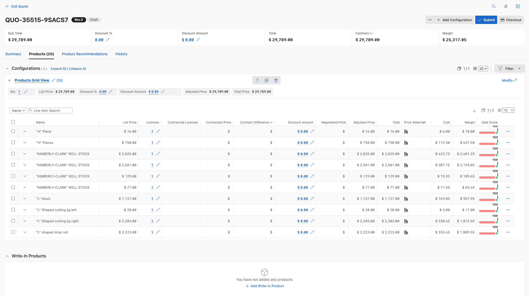Edit Discount % pencil icon in quote header
The height and width of the screenshot is (296, 529).
tap(108, 40)
